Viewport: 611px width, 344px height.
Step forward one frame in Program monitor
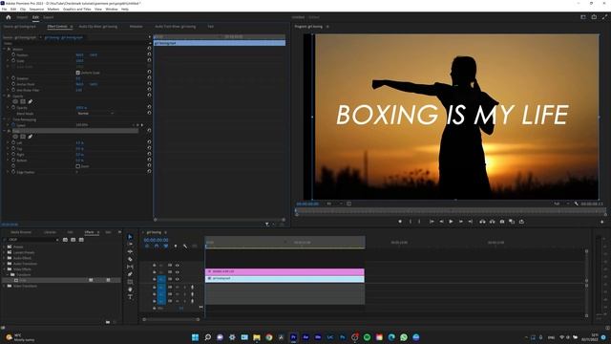coord(460,222)
